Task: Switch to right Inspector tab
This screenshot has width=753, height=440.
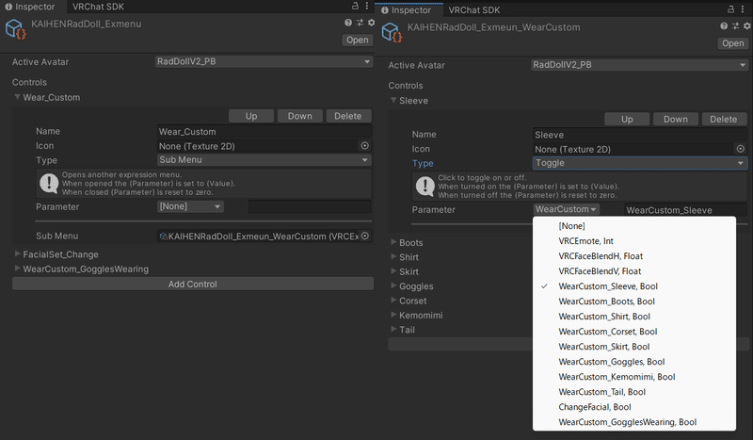Action: click(407, 10)
